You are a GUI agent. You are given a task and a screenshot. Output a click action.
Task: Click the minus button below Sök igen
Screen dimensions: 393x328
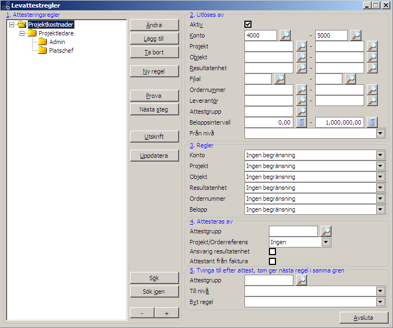[142, 313]
